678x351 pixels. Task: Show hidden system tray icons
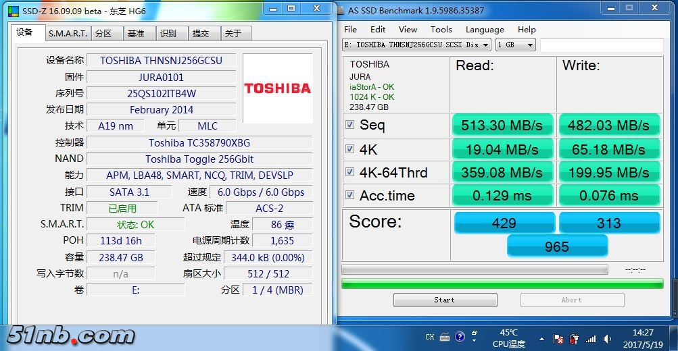[x=541, y=337]
